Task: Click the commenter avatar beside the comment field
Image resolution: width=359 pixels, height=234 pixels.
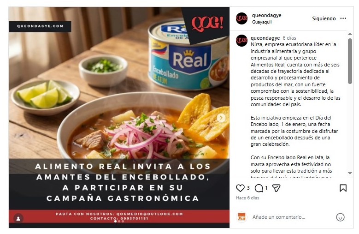Action: coord(241,217)
